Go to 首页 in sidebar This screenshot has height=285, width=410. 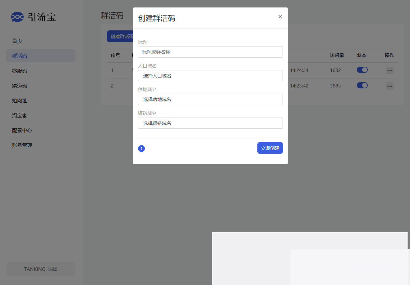pyautogui.click(x=17, y=41)
